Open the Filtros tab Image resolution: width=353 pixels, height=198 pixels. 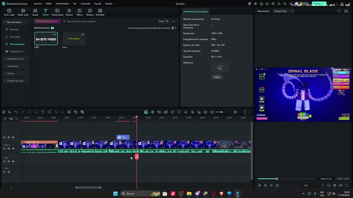tap(79, 12)
